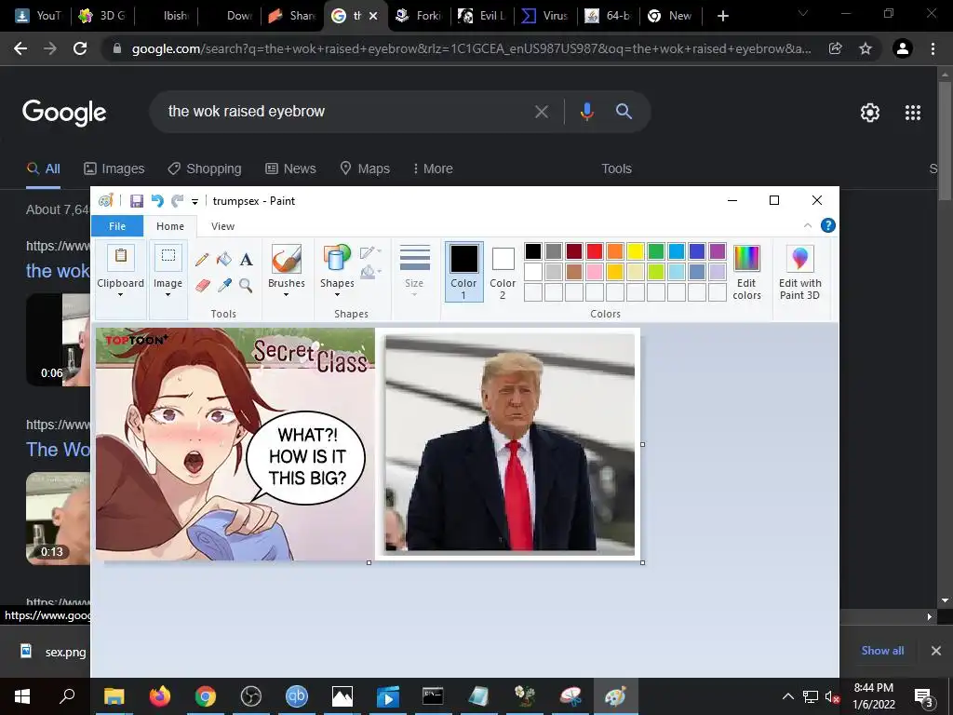953x715 pixels.
Task: Select the Magnifier tool in Paint
Action: pyautogui.click(x=246, y=285)
